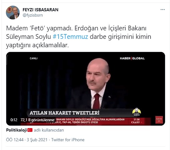Click the Turkish flag emoji next to Politikaloji
The image size is (170, 150).
pos(30,130)
